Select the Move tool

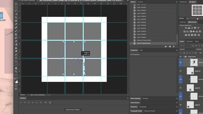[16, 4]
